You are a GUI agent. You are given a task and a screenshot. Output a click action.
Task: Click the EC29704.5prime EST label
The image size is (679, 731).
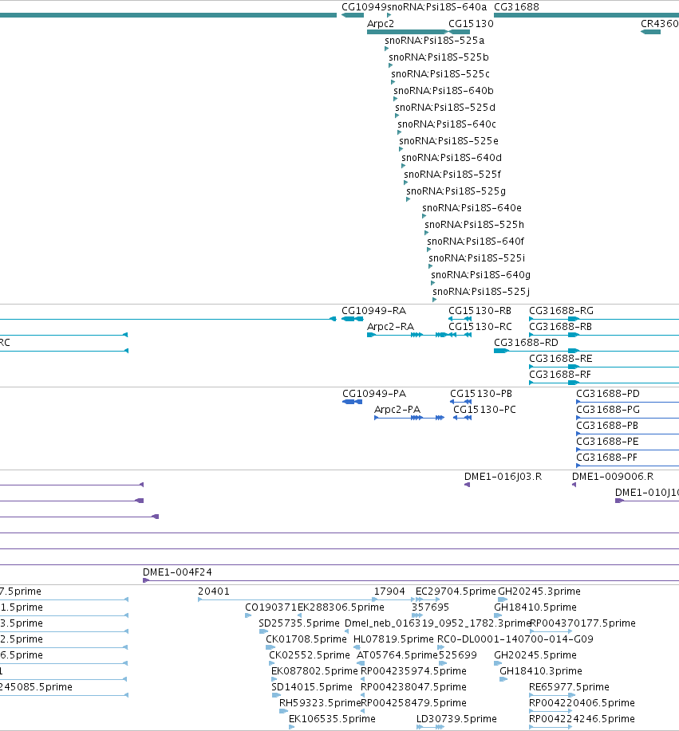(x=456, y=591)
